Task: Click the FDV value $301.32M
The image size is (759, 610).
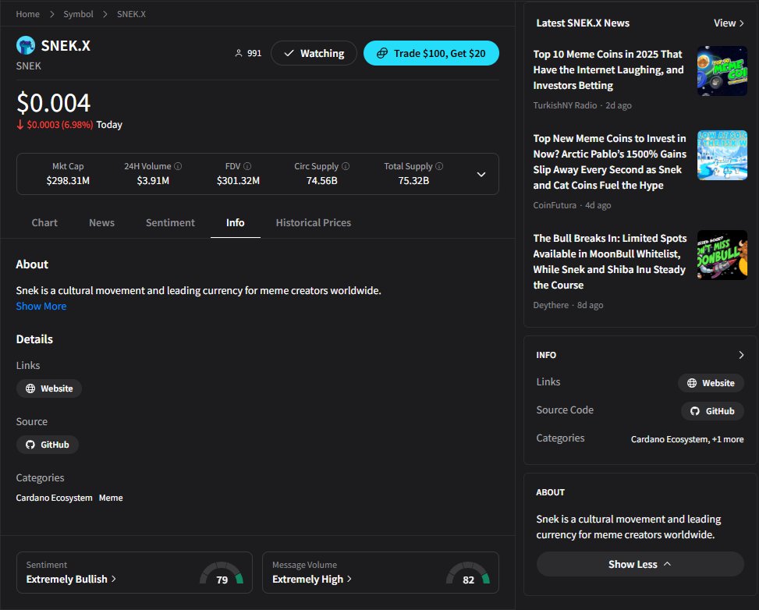Action: point(238,180)
